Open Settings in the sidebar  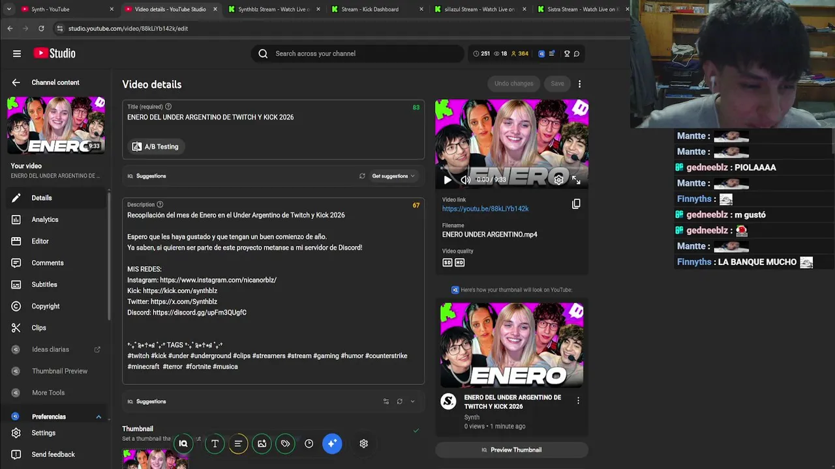point(55,433)
